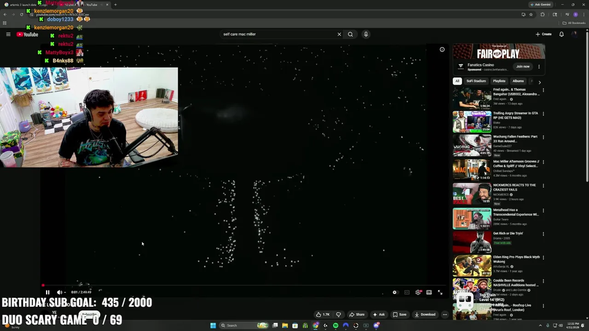The image size is (589, 331).
Task: Select the Albums chip
Action: (518, 81)
